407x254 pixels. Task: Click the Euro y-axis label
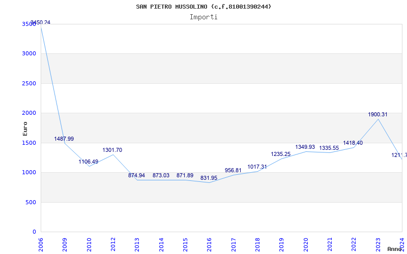tap(25, 128)
